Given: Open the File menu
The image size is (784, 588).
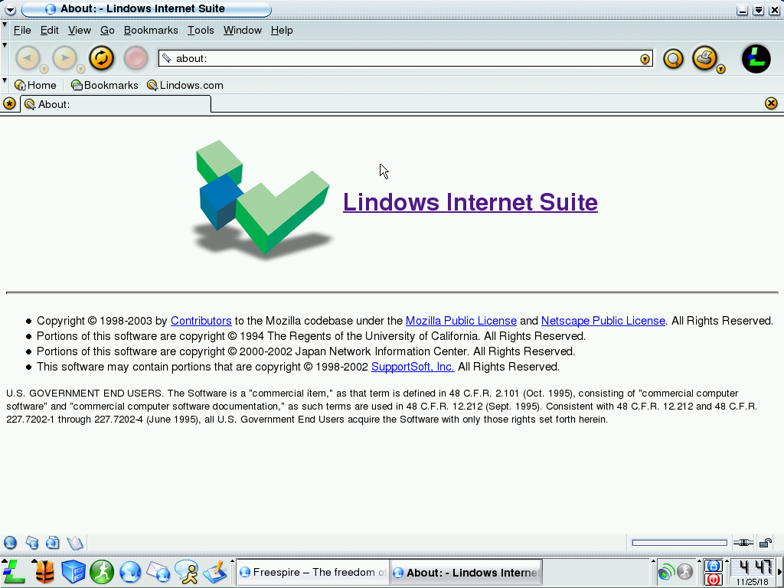Looking at the screenshot, I should tap(22, 30).
